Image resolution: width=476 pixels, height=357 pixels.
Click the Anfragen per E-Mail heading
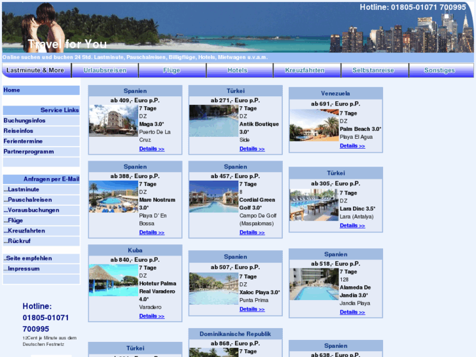point(41,179)
